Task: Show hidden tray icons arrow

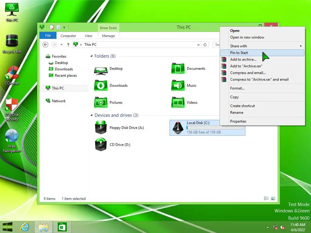Action: pos(268,227)
